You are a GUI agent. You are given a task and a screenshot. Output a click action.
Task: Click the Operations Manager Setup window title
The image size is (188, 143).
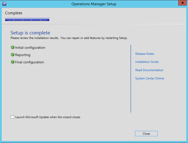click(x=94, y=4)
